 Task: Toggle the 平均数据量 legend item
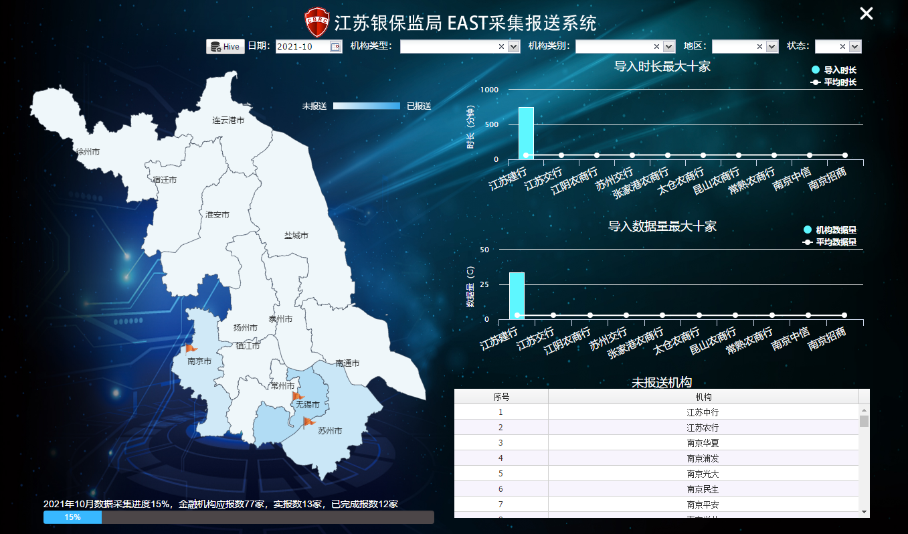pyautogui.click(x=830, y=242)
